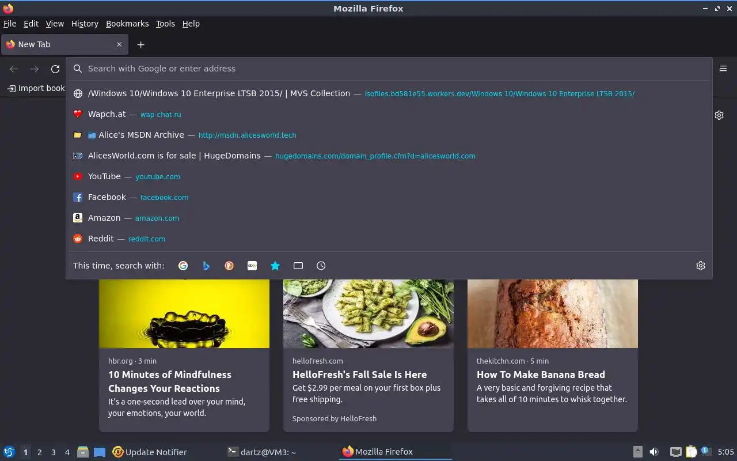Open AlicesWorld.com HugeDomains suggestion
The image size is (737, 461).
[x=389, y=156]
